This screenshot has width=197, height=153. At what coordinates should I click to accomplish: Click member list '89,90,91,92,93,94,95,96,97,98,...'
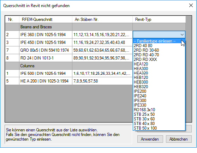pos(102,58)
